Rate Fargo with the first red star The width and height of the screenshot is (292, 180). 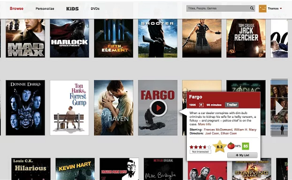[191, 147]
